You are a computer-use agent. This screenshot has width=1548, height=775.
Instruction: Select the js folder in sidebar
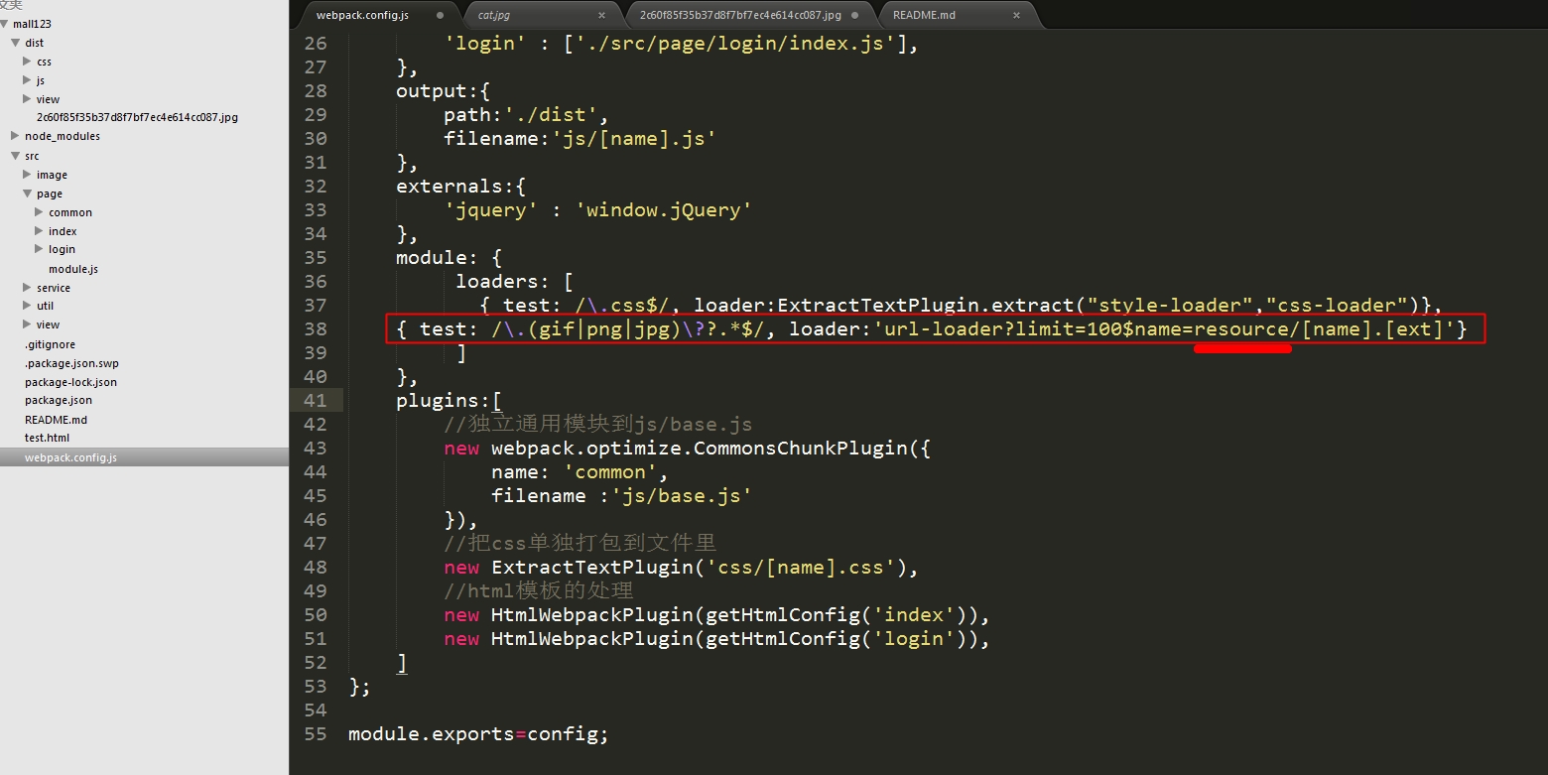[x=41, y=80]
